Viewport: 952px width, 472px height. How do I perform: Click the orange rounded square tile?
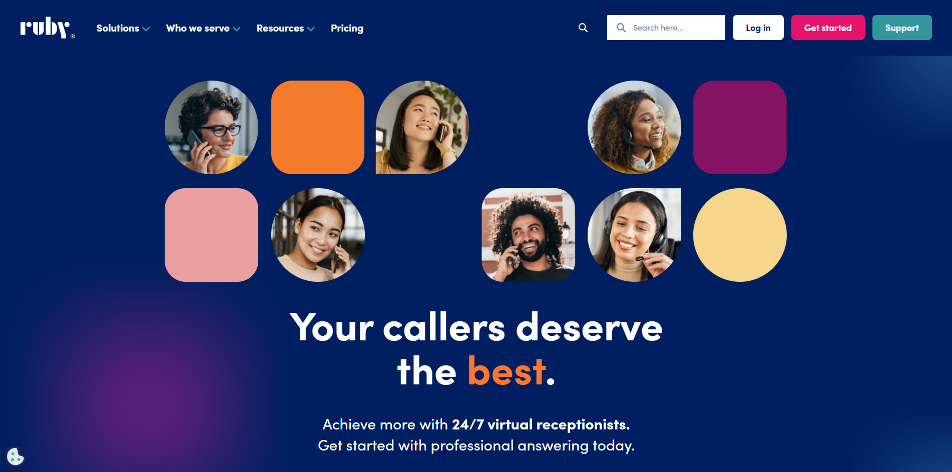pyautogui.click(x=318, y=127)
